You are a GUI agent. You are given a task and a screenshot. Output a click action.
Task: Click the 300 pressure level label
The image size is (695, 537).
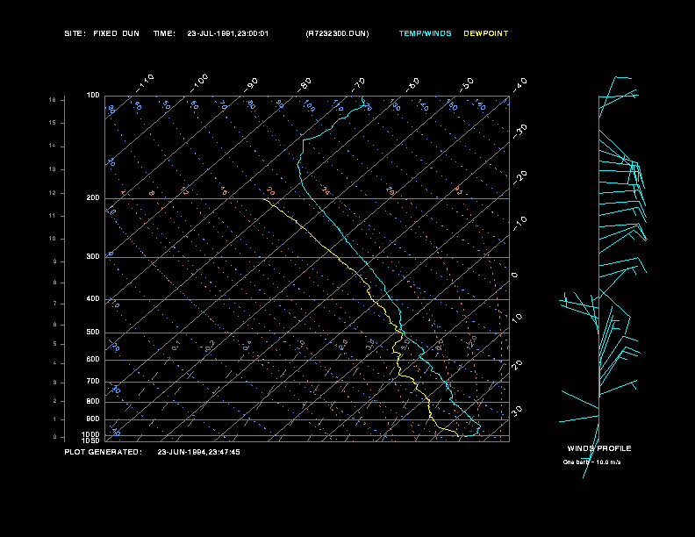pyautogui.click(x=93, y=256)
